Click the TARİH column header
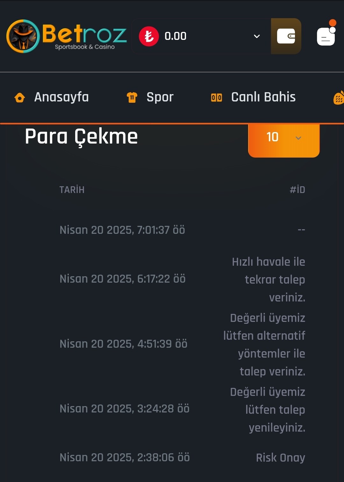The height and width of the screenshot is (482, 344). 72,190
